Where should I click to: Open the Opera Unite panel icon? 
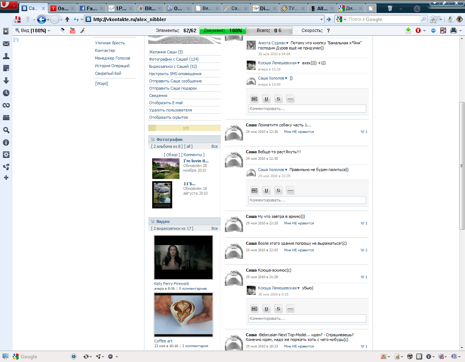[x=6, y=167]
